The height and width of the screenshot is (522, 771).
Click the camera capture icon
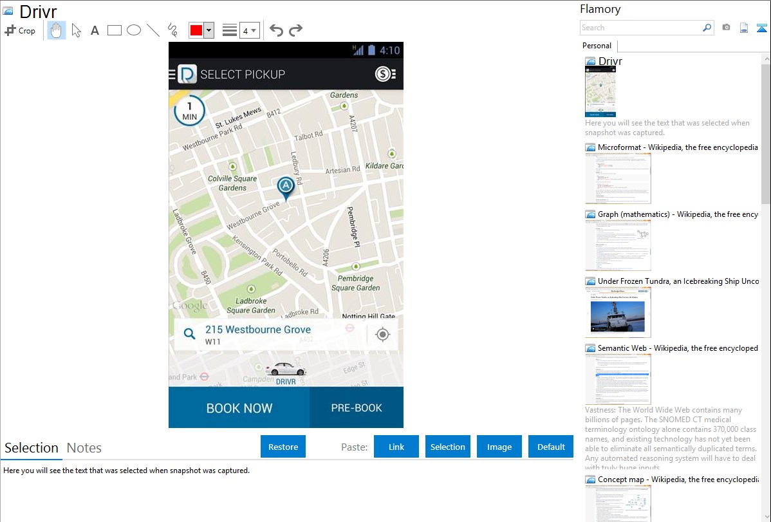click(726, 28)
